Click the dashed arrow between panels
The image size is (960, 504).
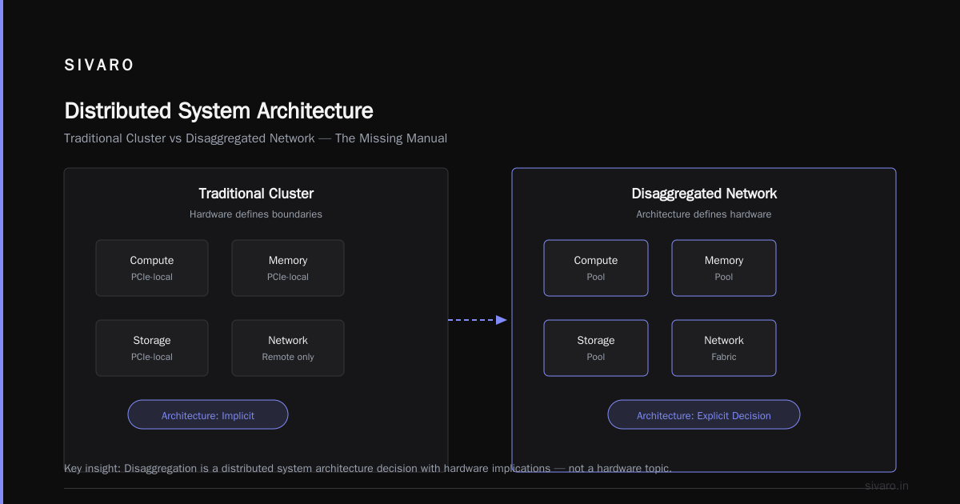tap(478, 320)
